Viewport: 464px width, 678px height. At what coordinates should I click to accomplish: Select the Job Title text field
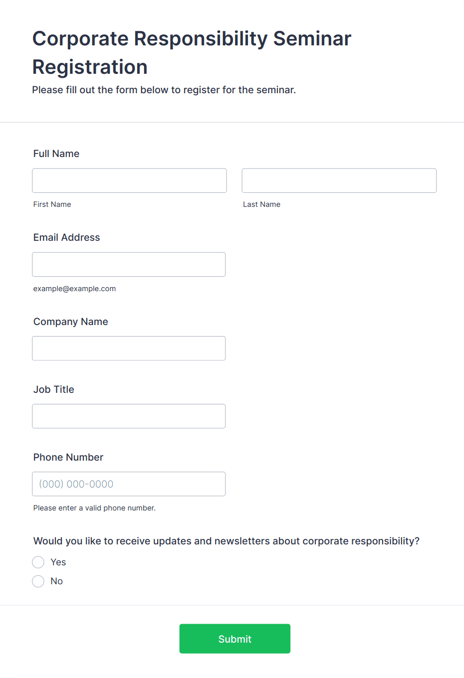point(129,416)
